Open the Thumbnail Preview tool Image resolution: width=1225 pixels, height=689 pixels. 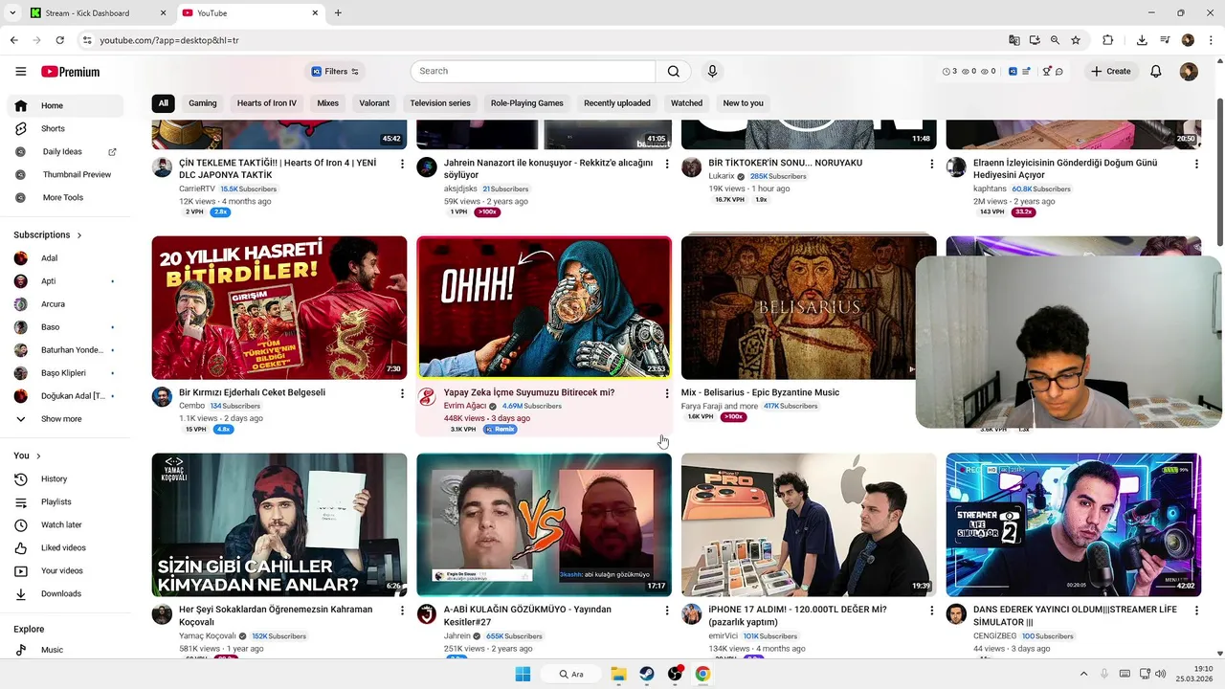pyautogui.click(x=65, y=174)
